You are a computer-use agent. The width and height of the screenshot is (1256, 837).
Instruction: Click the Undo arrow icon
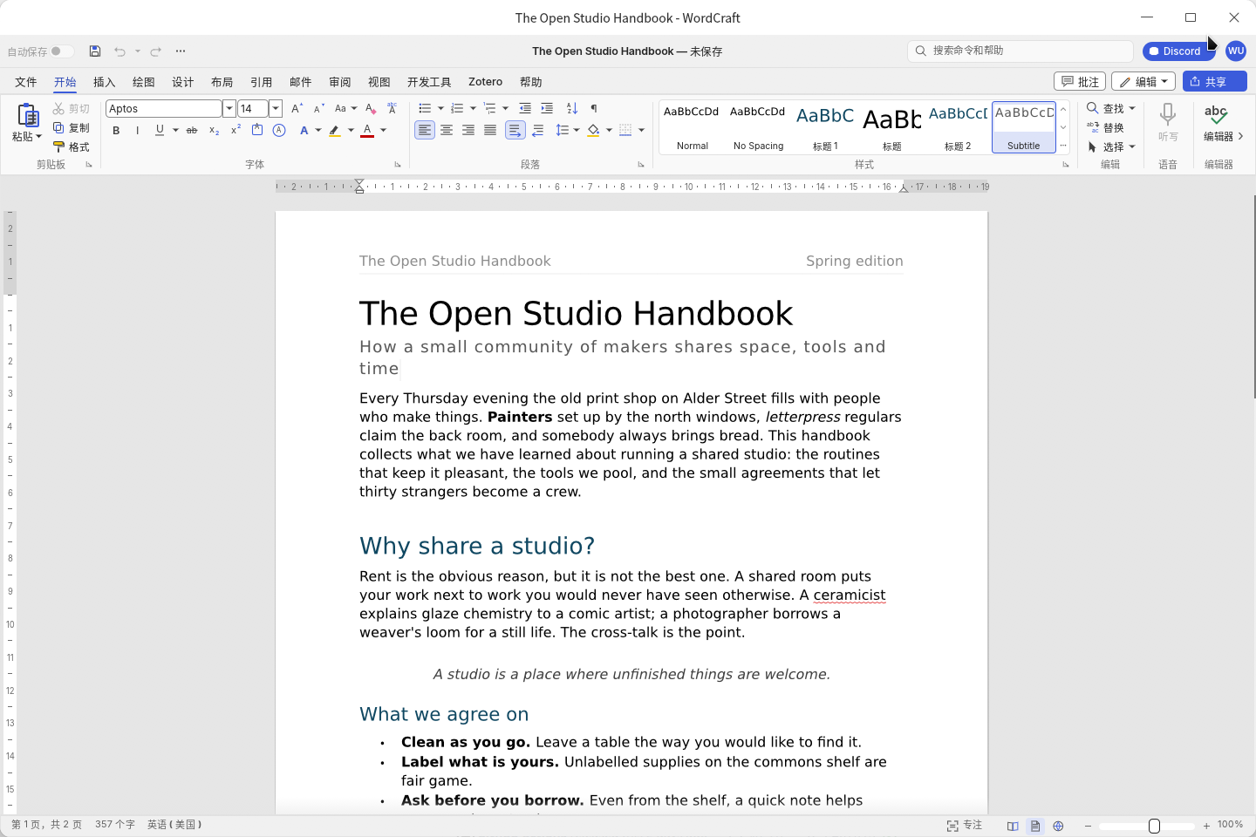pos(119,51)
